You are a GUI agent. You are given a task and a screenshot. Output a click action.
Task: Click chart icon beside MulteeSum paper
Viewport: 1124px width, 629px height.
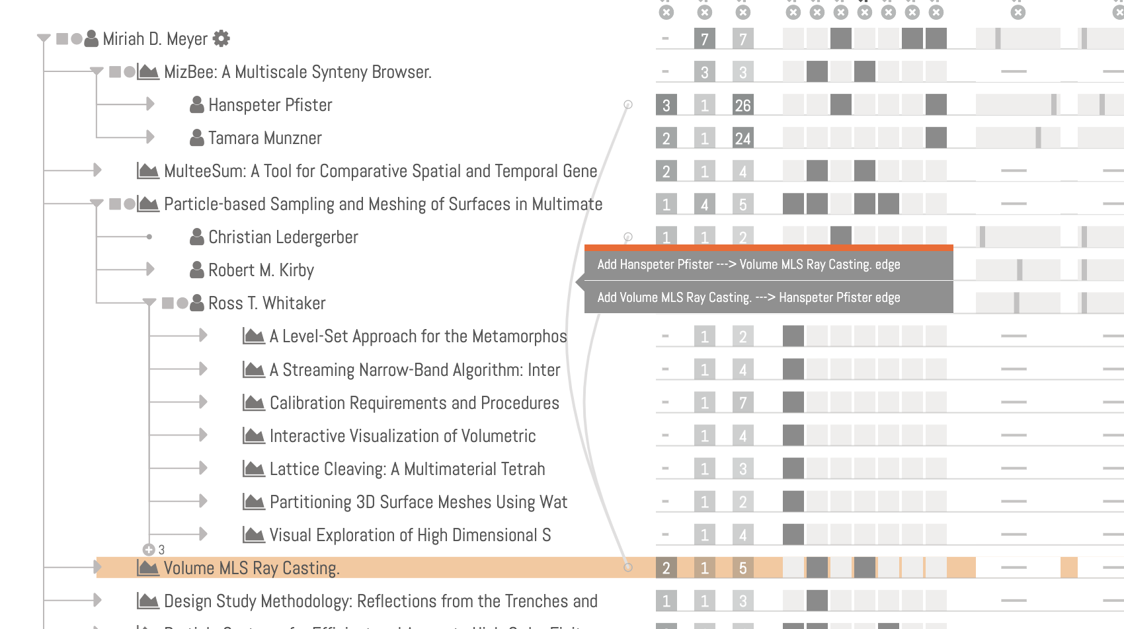[147, 170]
